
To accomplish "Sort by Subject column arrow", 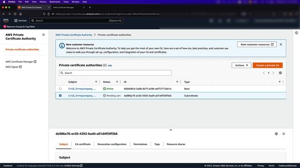I will (96, 82).
